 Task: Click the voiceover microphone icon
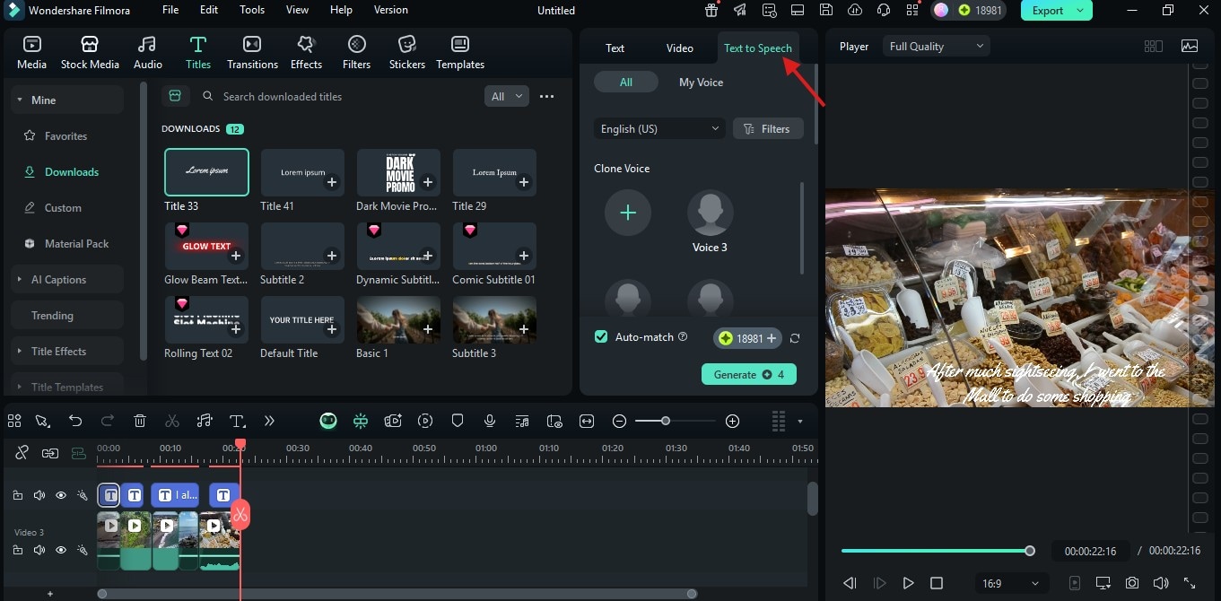click(x=490, y=421)
